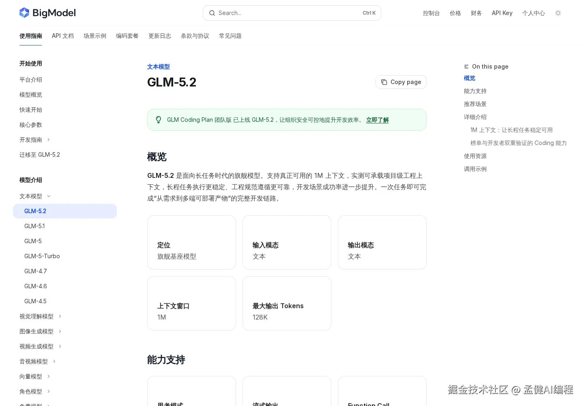Viewport: 584px width, 406px height.
Task: Jump to 推荐场景 in On this page
Action: tap(475, 104)
